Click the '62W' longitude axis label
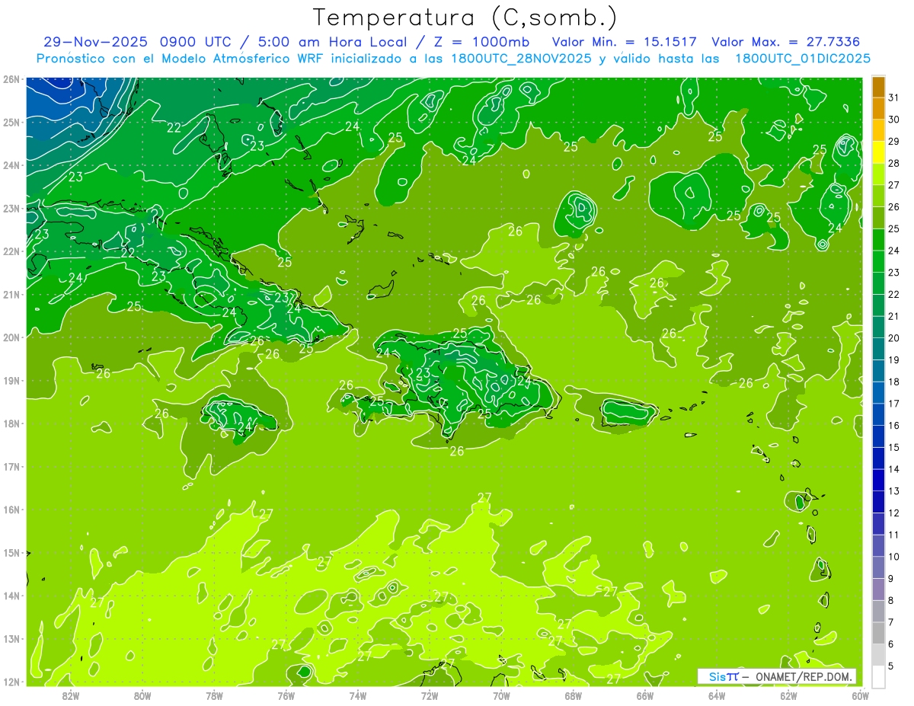Image resolution: width=914 pixels, height=706 pixels. (788, 695)
